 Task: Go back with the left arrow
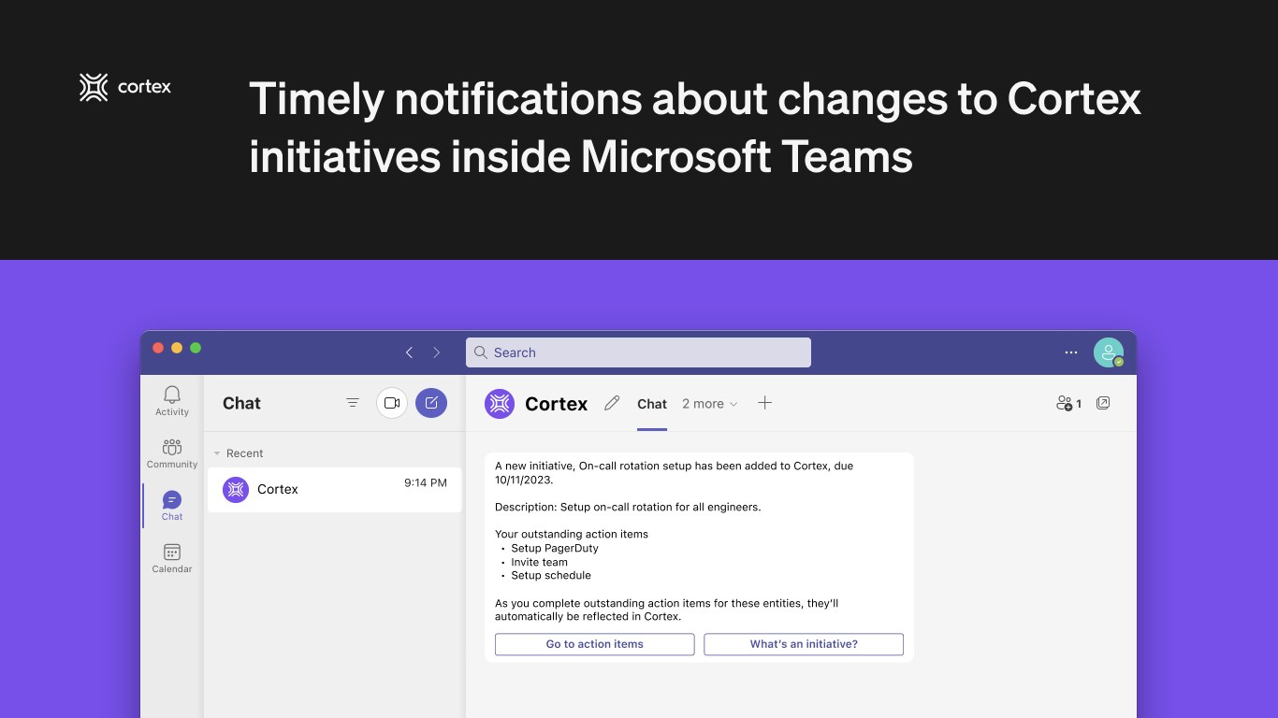409,352
